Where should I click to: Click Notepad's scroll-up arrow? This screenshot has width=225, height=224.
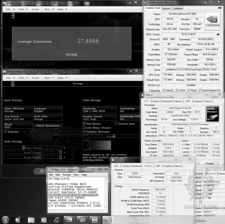pyautogui.click(x=106, y=179)
